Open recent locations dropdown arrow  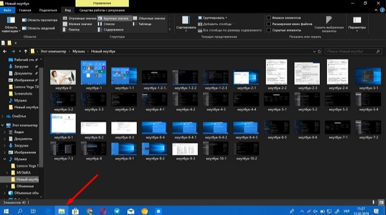20,51
